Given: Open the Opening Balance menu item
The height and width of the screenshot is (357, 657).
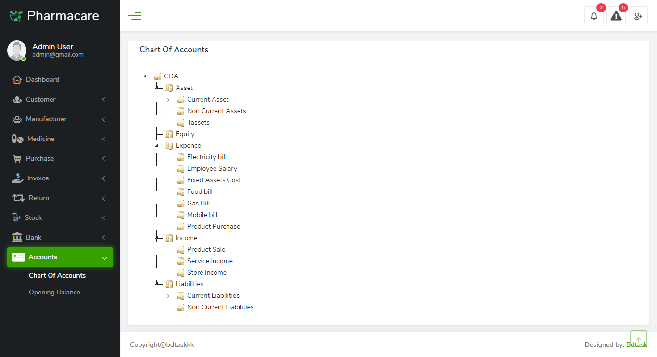Looking at the screenshot, I should pos(54,292).
